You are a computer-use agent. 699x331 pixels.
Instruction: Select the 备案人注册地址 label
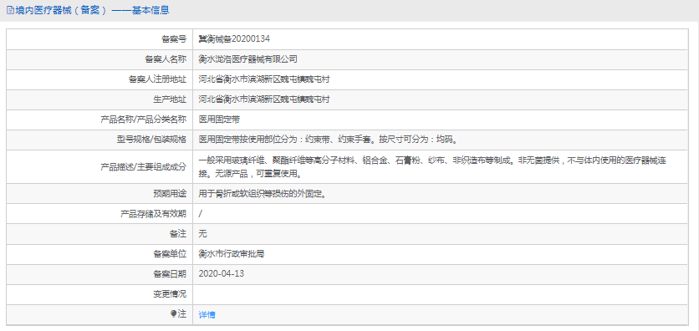(157, 79)
